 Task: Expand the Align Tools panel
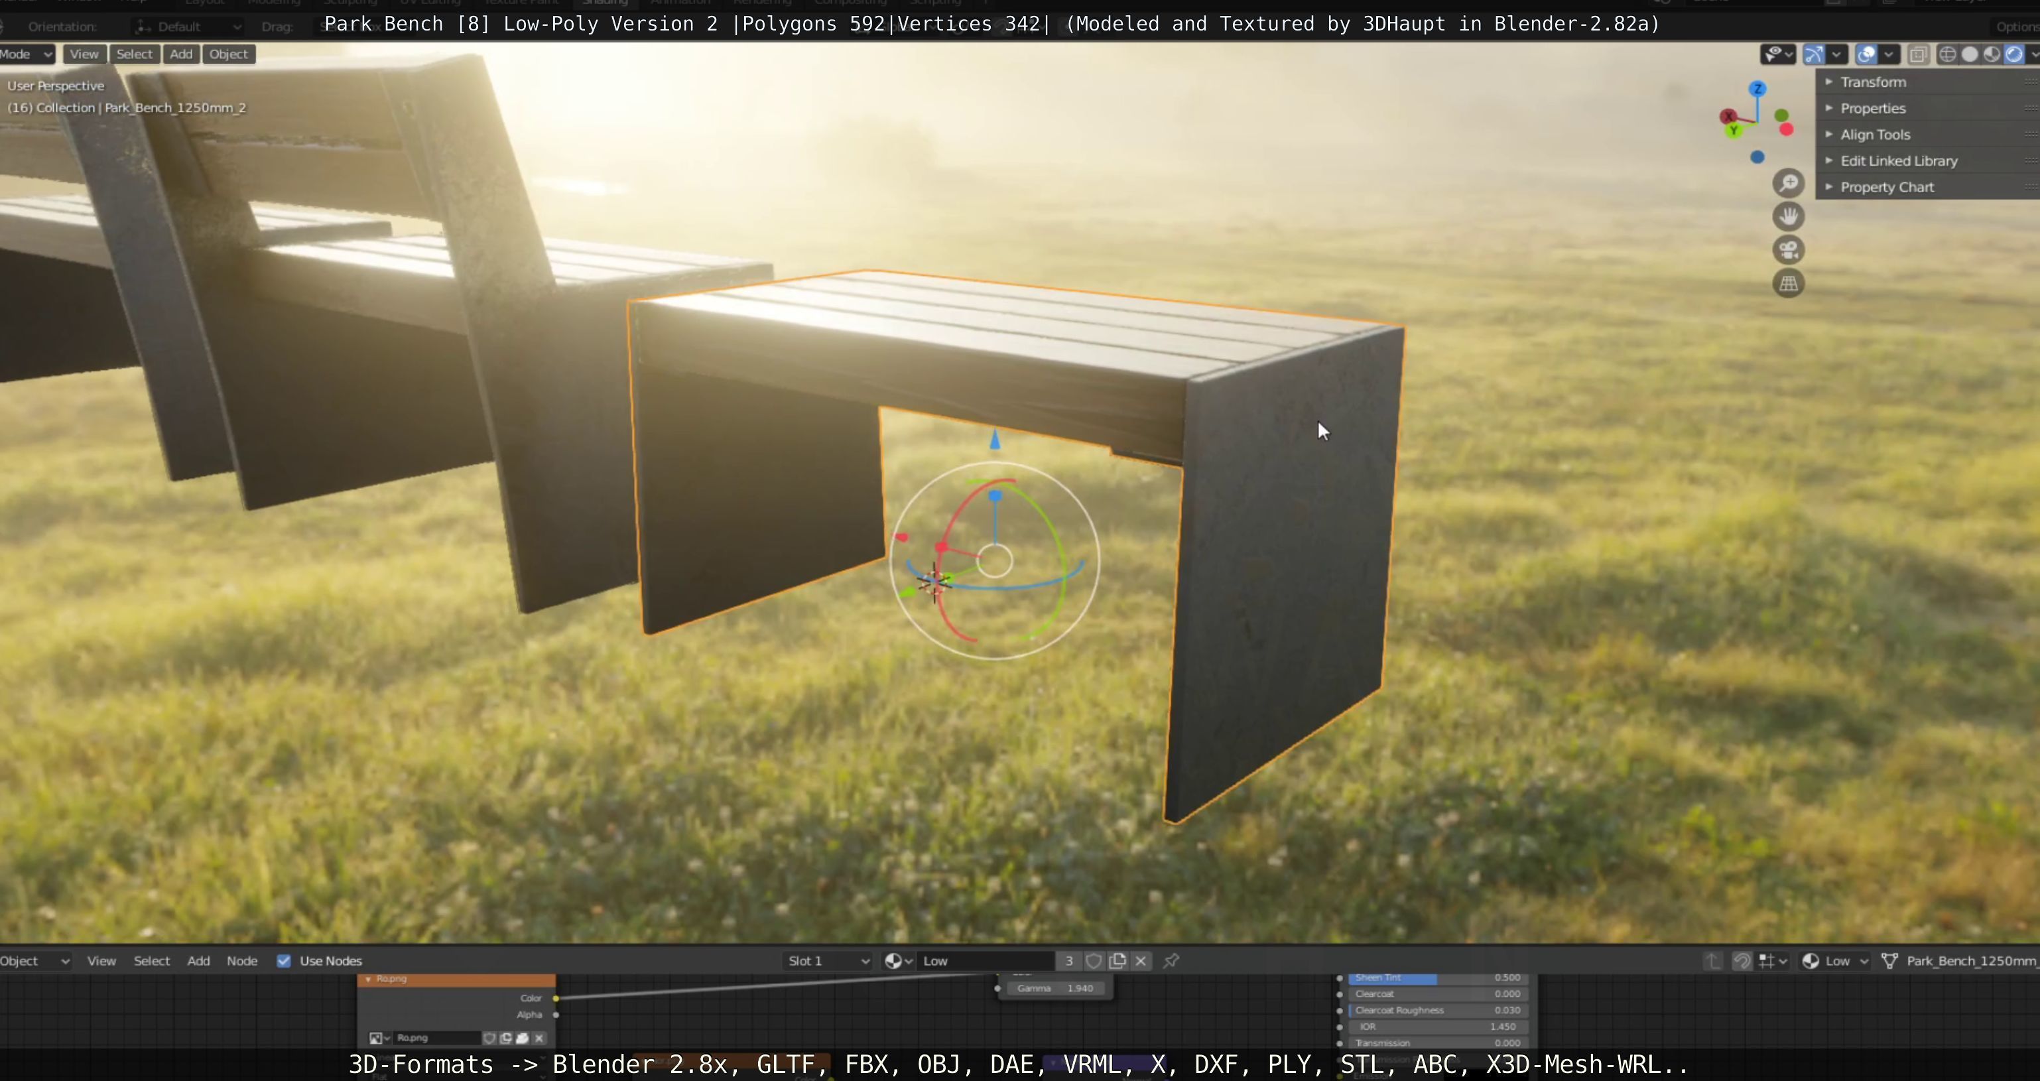(x=1927, y=135)
